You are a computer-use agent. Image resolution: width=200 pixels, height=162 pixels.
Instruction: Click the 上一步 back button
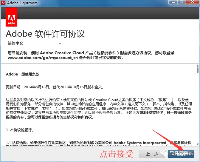click(x=152, y=154)
